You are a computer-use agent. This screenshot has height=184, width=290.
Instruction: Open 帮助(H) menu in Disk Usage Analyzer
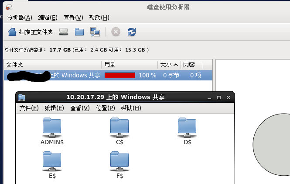[x=99, y=17]
